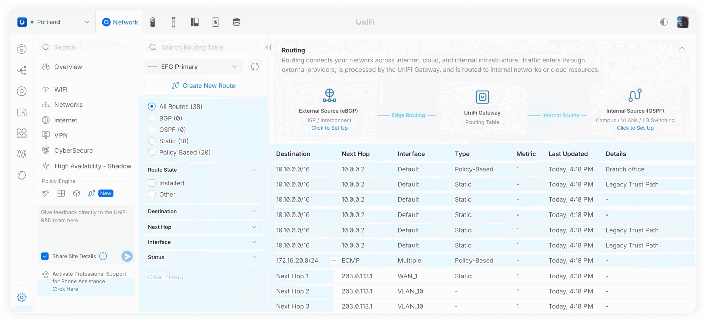Focus the Search Routing Table field
Image resolution: width=706 pixels, height=323 pixels.
(203, 47)
